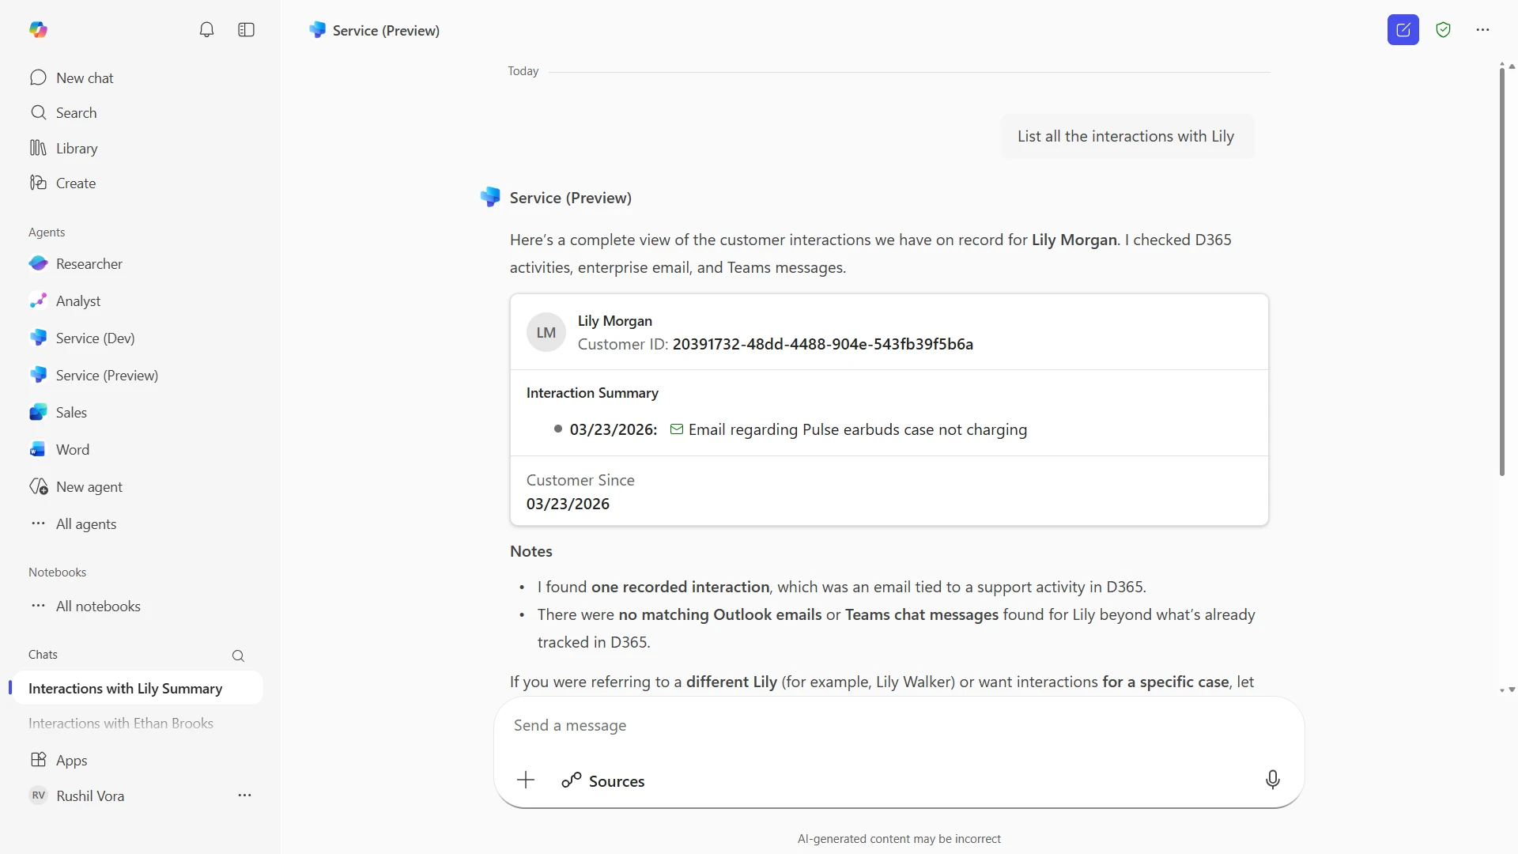
Task: Open Interactions with Lily Summary chat
Action: point(136,688)
